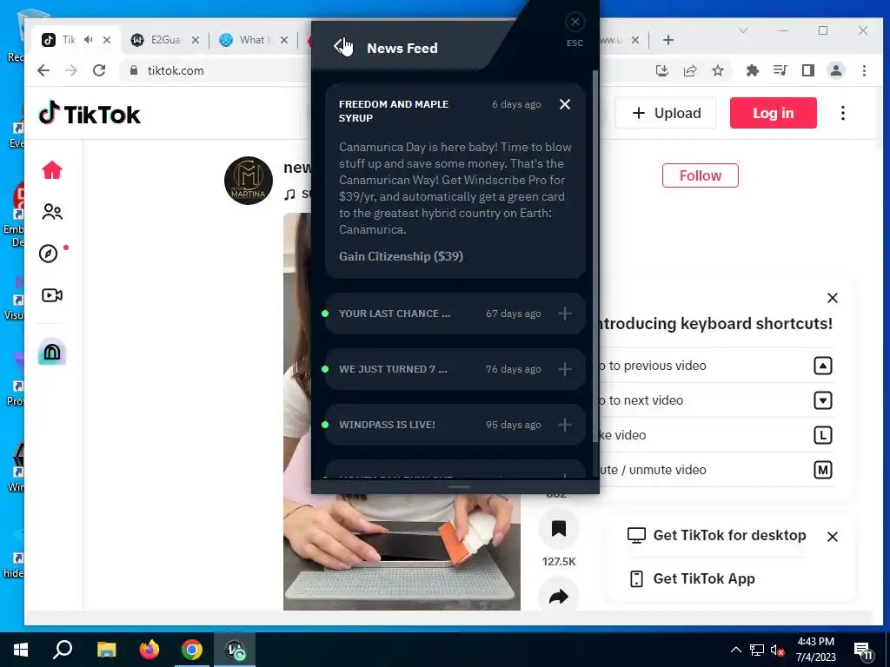Close Windscribe panel with ESC button
Screen dimensions: 890x667
tap(575, 23)
